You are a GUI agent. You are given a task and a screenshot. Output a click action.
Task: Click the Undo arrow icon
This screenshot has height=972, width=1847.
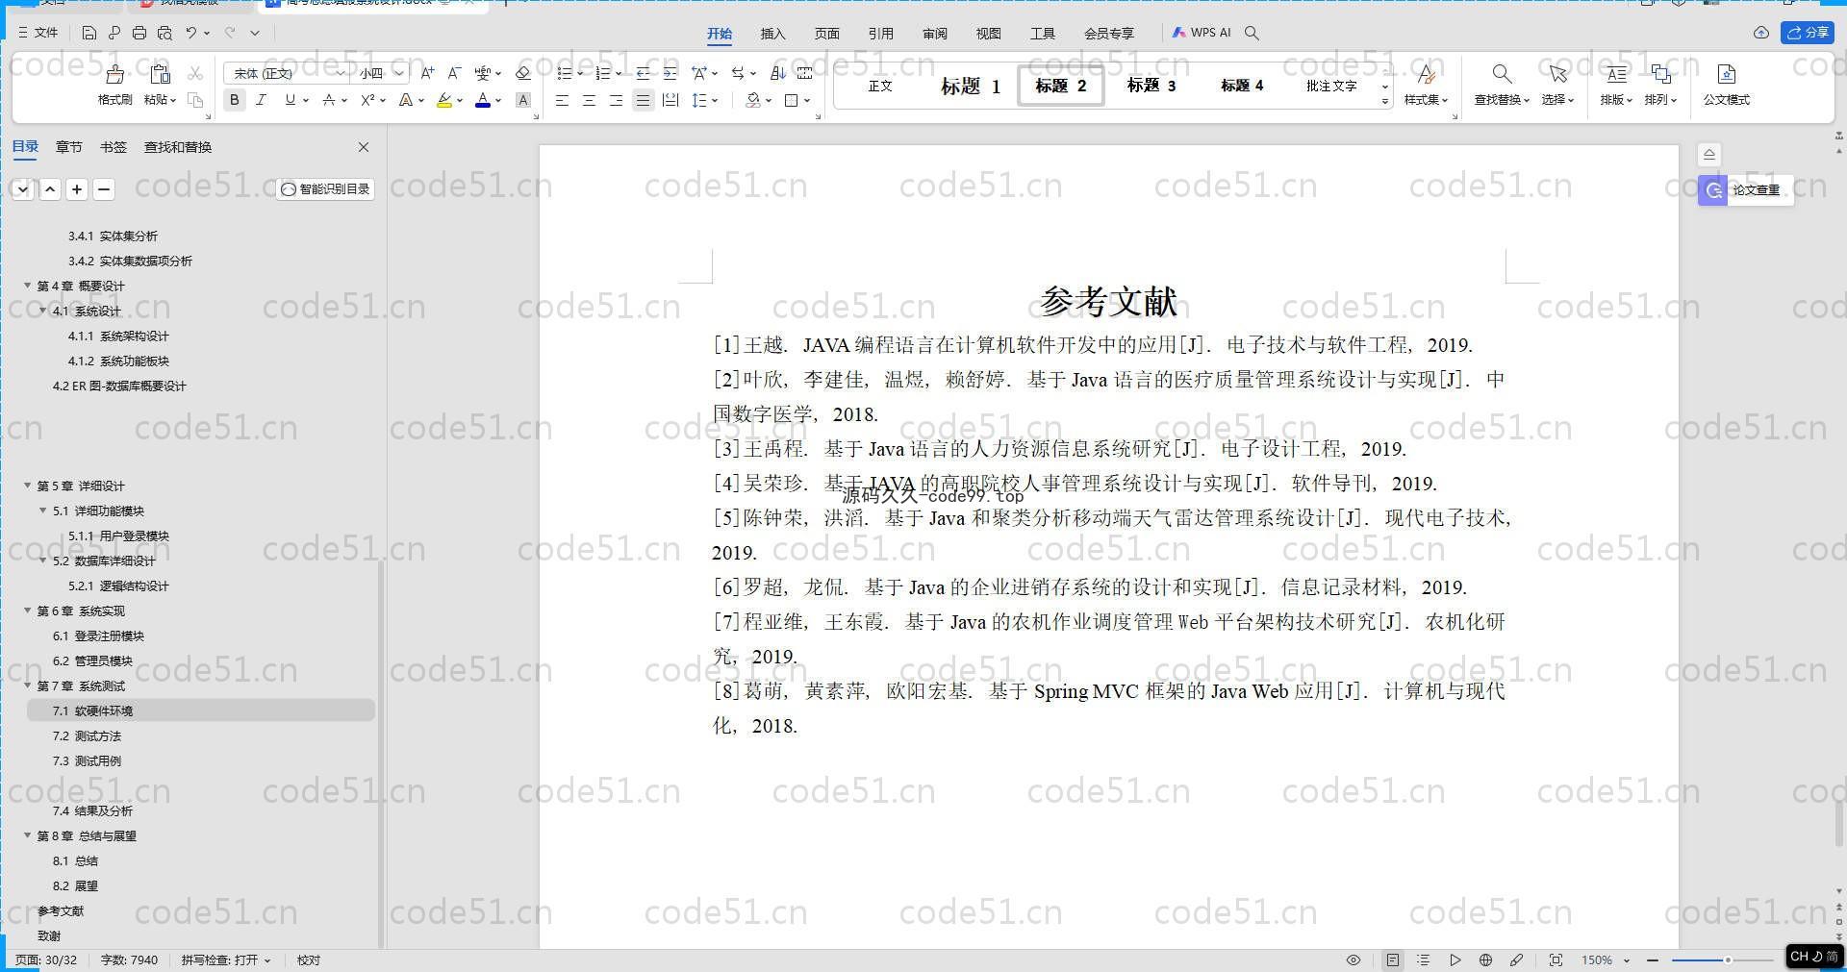point(191,33)
